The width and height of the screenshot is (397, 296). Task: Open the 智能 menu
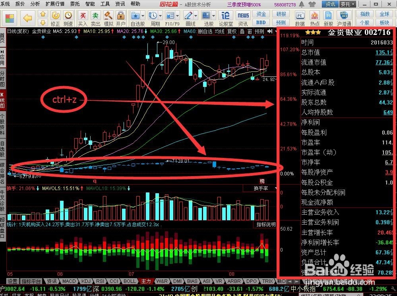tap(90, 4)
